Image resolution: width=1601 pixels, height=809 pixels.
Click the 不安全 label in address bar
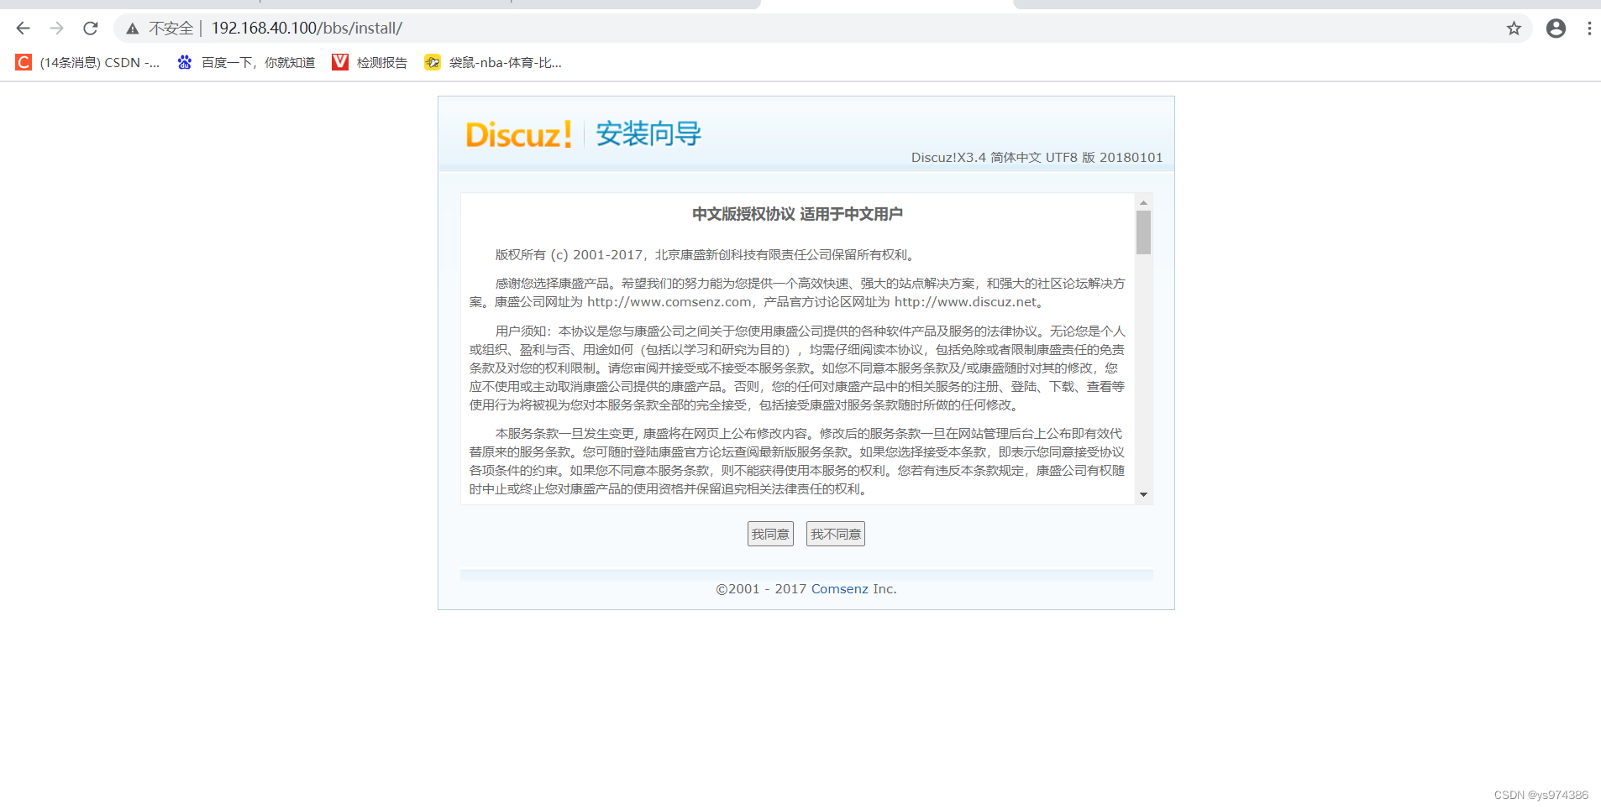click(x=171, y=29)
